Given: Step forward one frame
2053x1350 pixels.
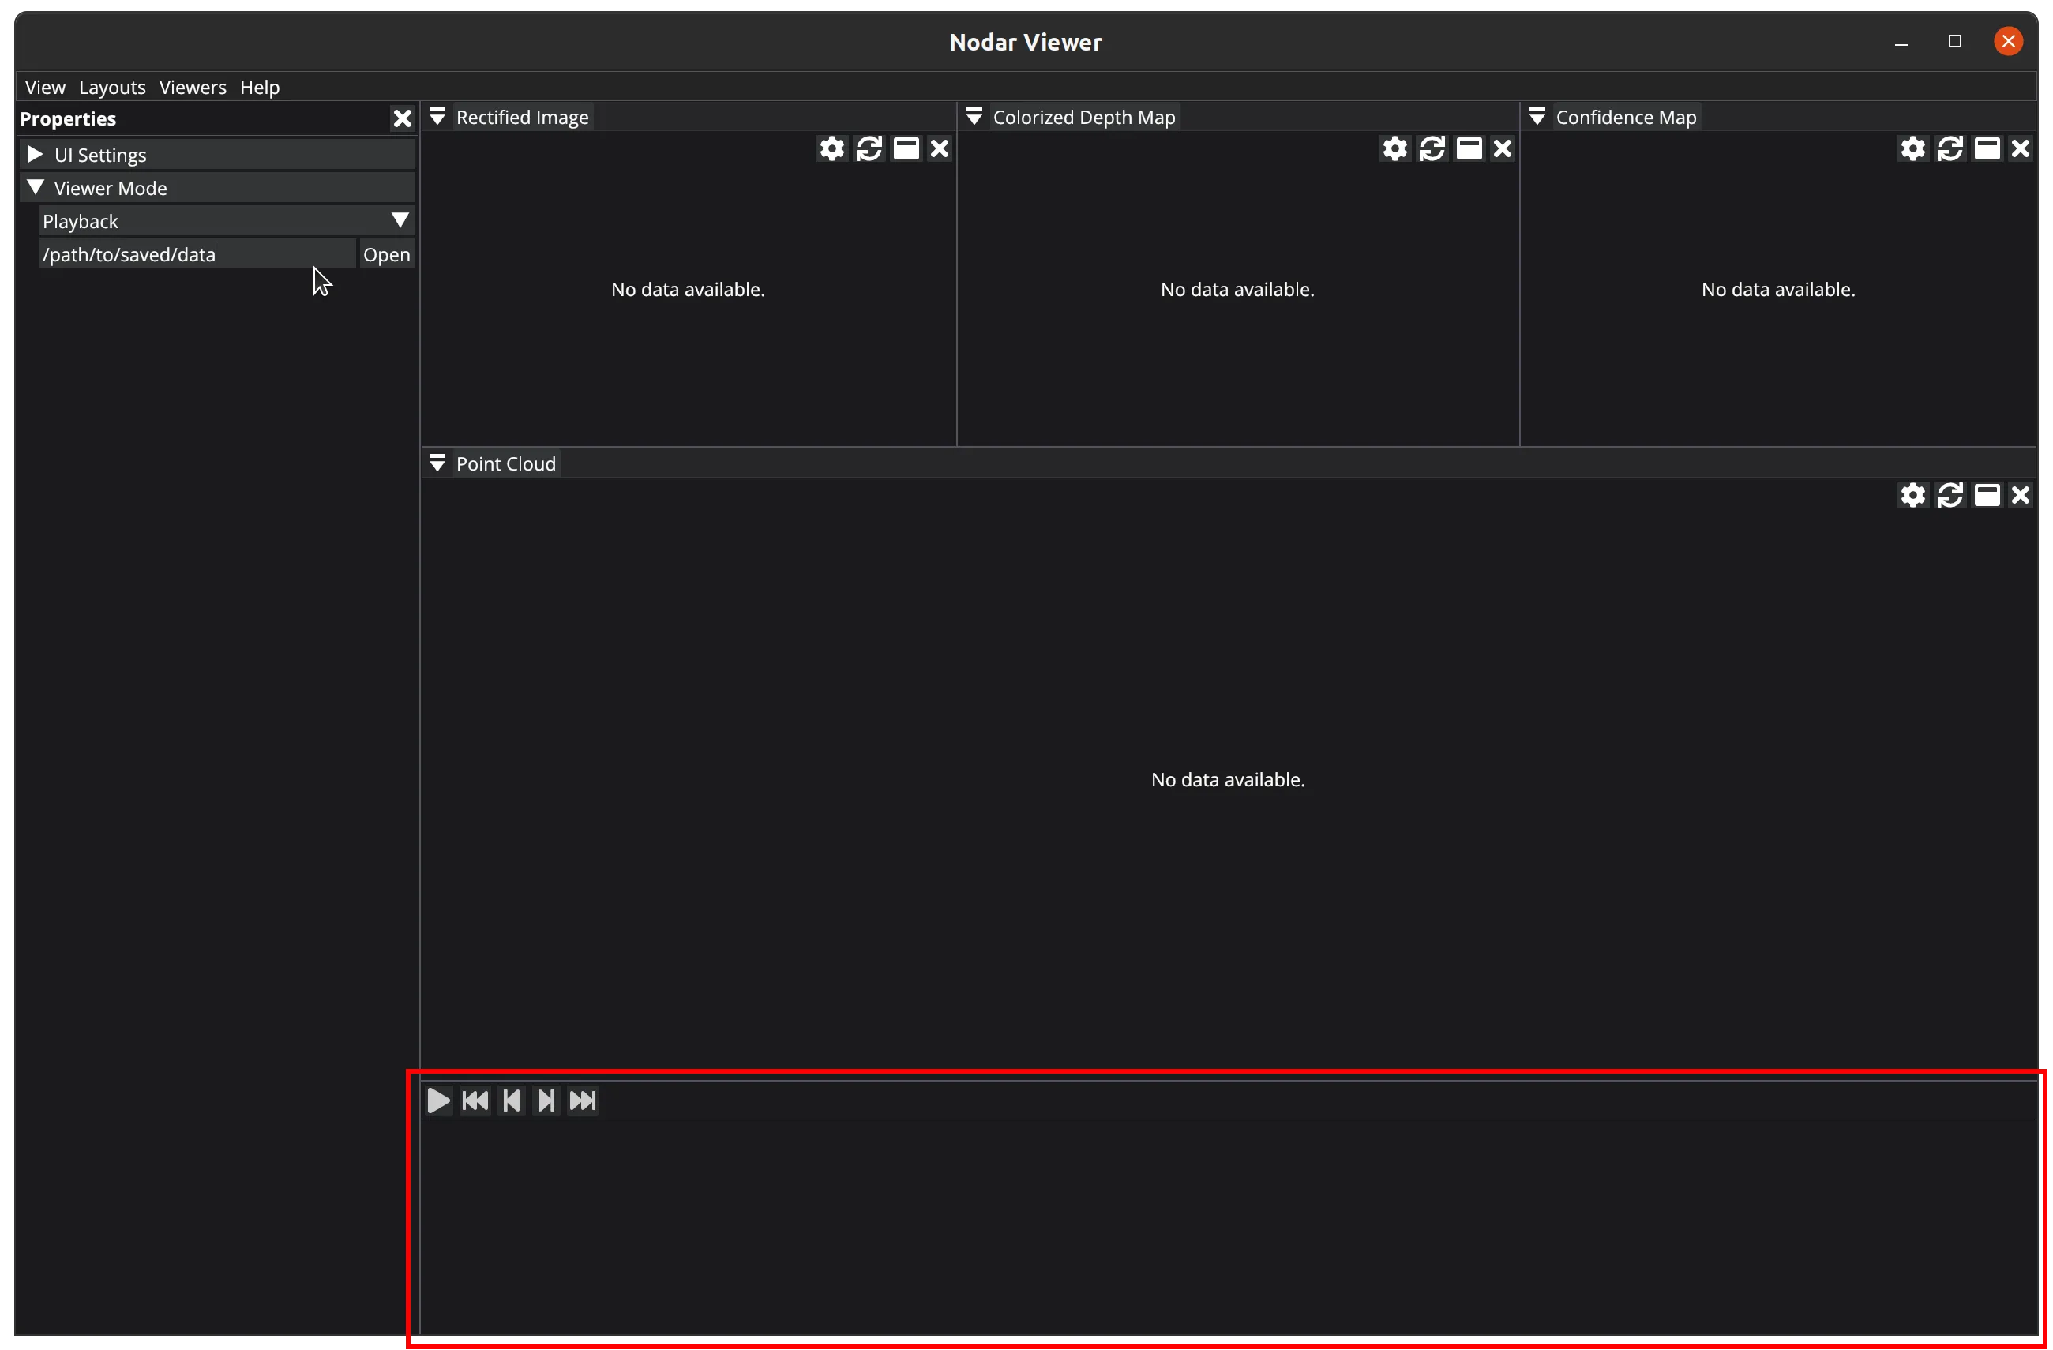Looking at the screenshot, I should pos(546,1101).
